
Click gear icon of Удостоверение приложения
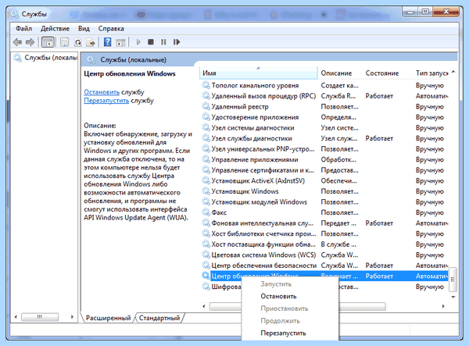206,117
